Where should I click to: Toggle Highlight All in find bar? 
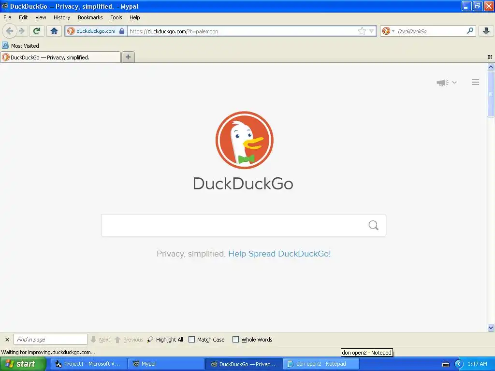click(165, 340)
